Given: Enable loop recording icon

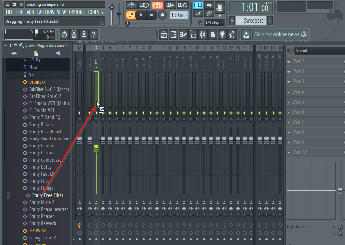Looking at the screenshot, I should pos(183,5).
